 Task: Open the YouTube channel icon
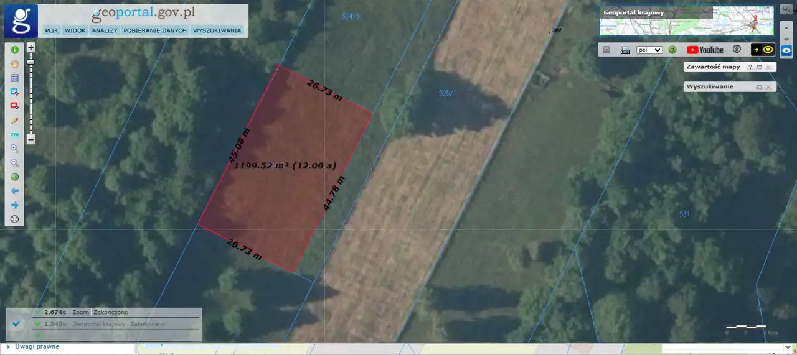(705, 50)
